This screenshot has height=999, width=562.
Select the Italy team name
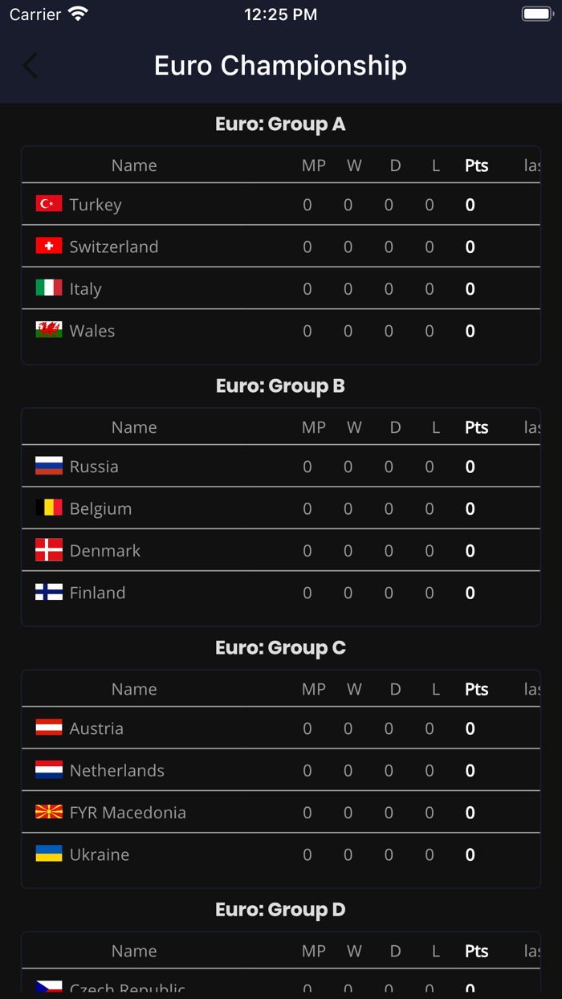click(x=86, y=289)
